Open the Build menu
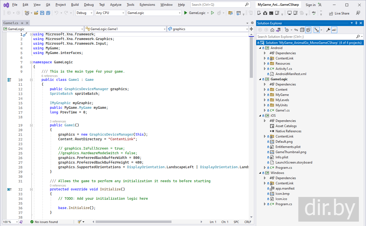Screen dimensions: 366x226 (75, 5)
